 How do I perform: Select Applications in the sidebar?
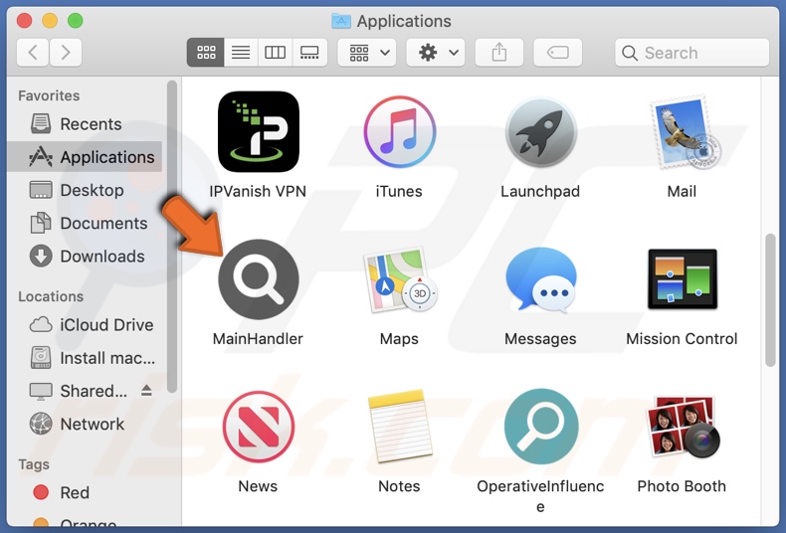[85, 157]
